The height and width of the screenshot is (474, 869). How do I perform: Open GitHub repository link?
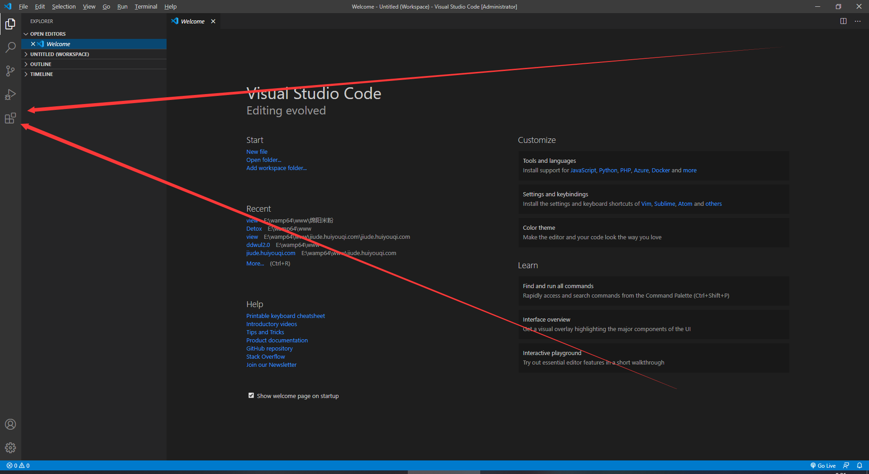269,348
